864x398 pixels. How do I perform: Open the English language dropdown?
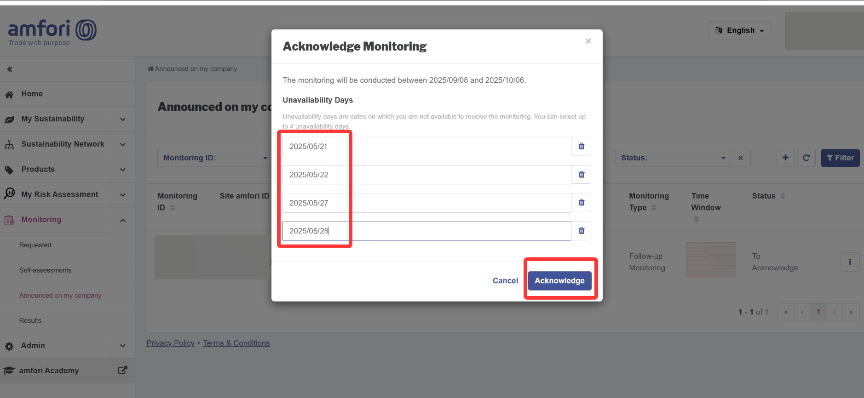[739, 30]
